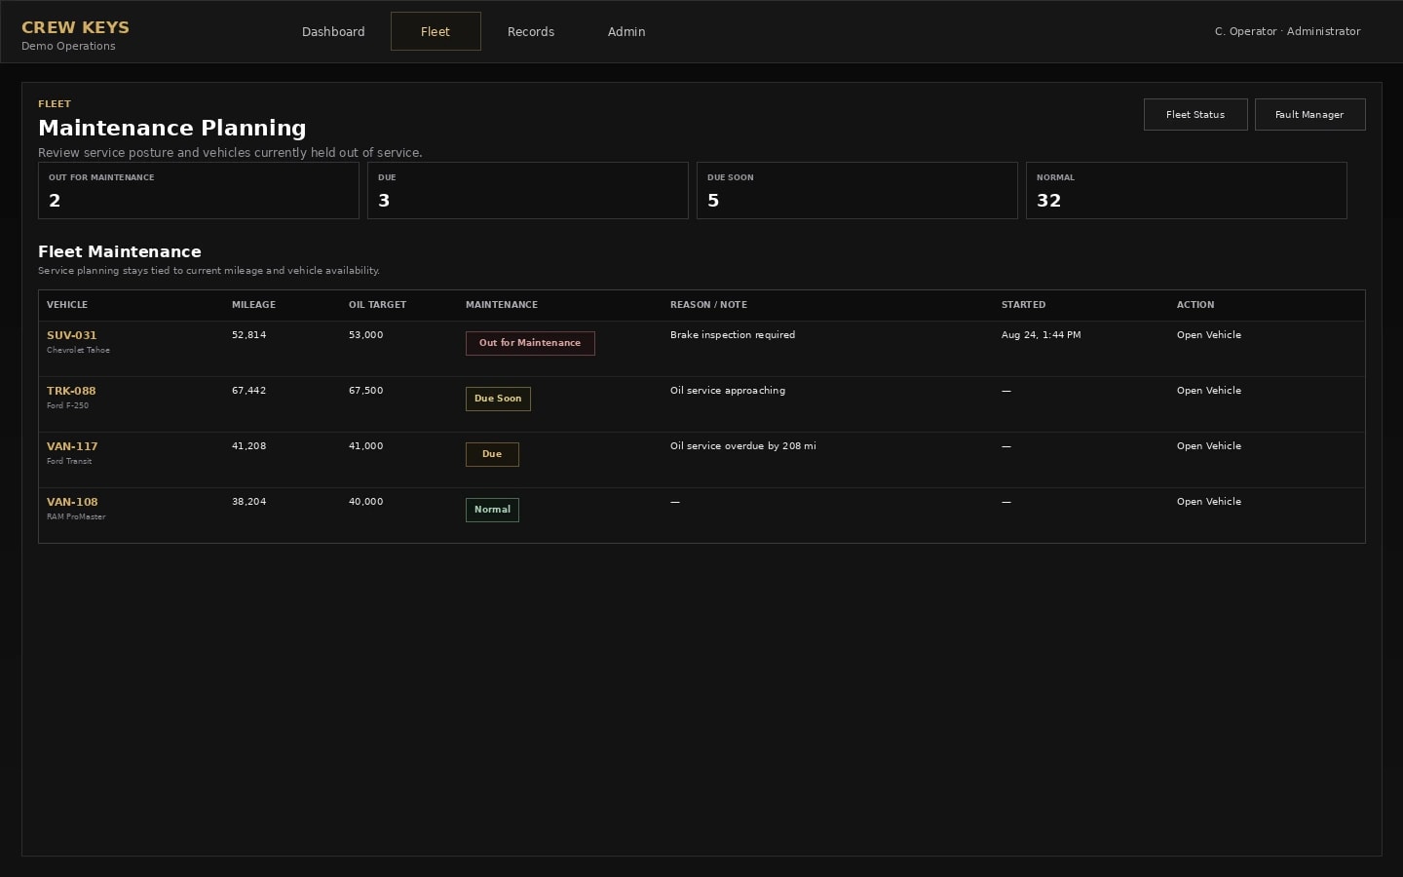Click the VAN-108 vehicle name
The width and height of the screenshot is (1403, 877).
[72, 502]
